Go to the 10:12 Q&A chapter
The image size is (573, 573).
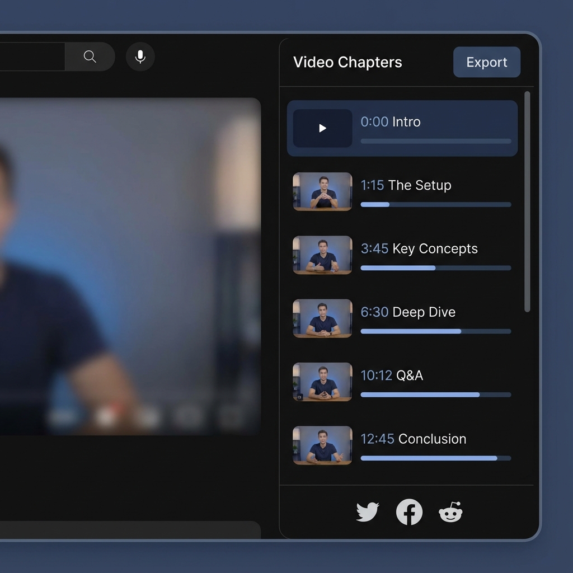pos(392,375)
